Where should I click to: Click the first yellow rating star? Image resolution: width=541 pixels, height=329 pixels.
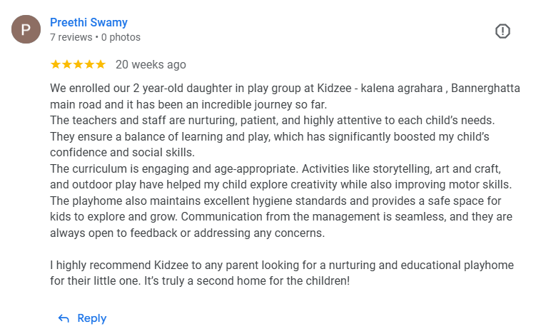(x=56, y=64)
